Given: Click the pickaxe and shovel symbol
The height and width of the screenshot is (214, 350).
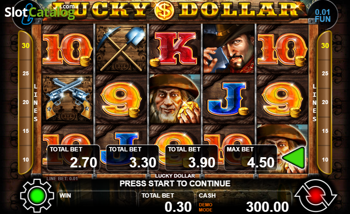Looking at the screenshot, I should tap(121, 49).
